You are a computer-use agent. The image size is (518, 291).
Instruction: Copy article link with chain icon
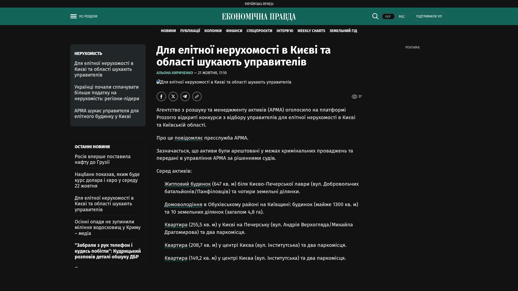(x=197, y=96)
